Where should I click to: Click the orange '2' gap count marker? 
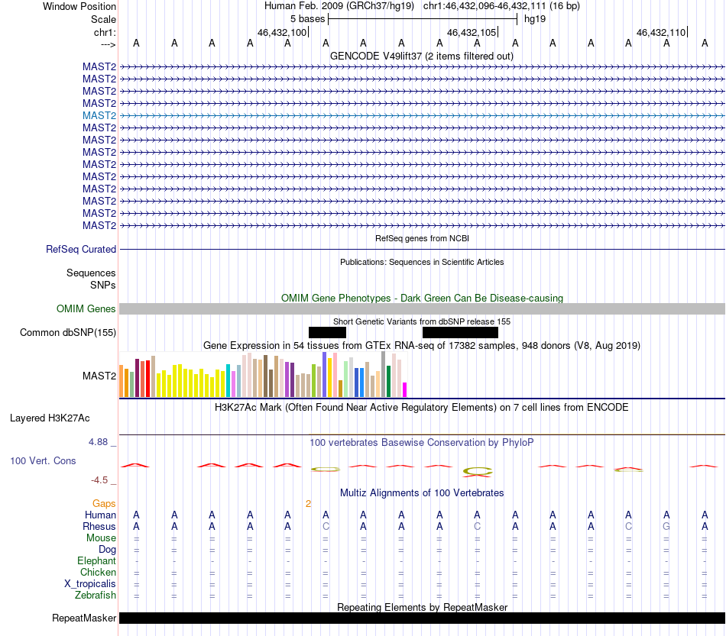tap(309, 504)
